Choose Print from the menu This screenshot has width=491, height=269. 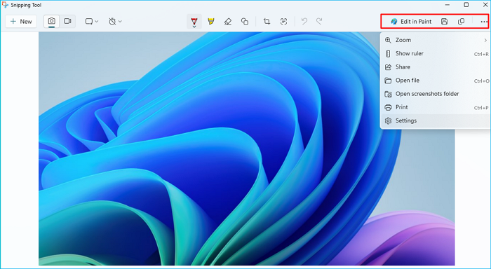pyautogui.click(x=436, y=107)
